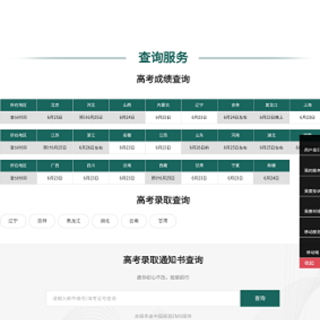Open 山东 header in the score table
The height and width of the screenshot is (320, 320).
(199, 135)
